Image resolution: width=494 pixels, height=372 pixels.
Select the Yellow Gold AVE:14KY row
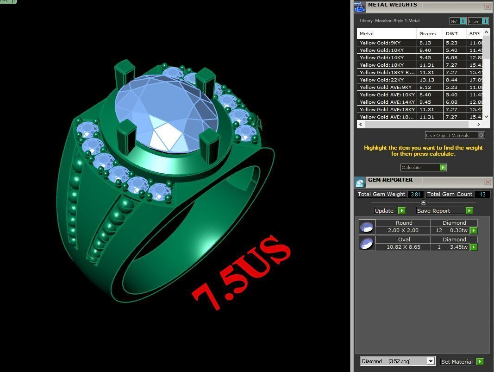420,102
